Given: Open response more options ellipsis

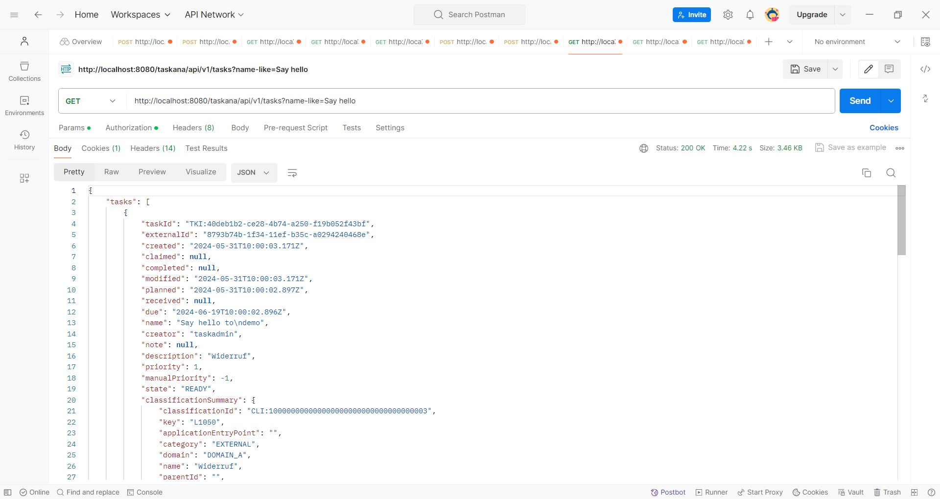Looking at the screenshot, I should (900, 148).
